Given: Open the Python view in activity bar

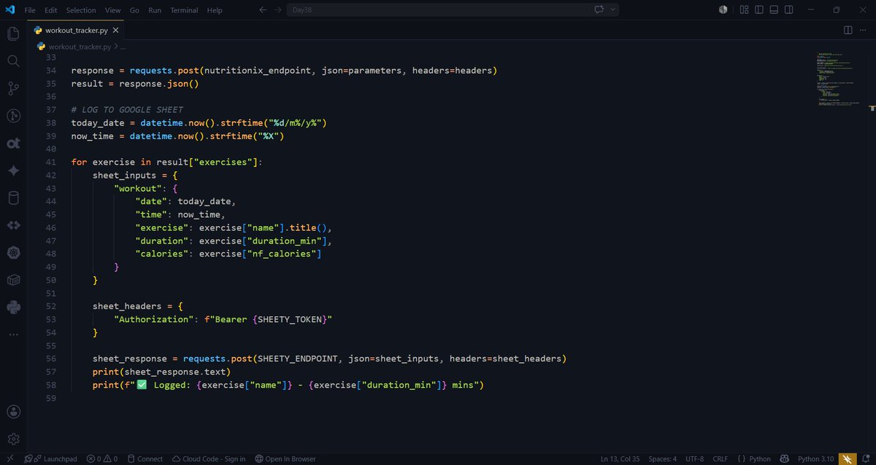Looking at the screenshot, I should (x=13, y=308).
